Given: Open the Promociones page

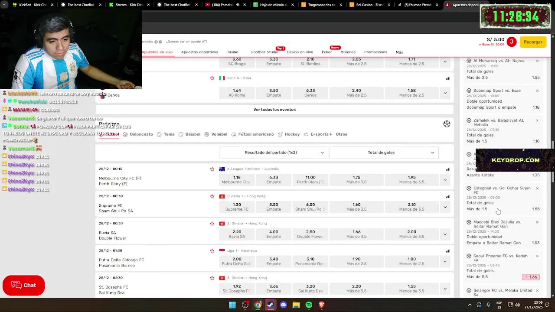Looking at the screenshot, I should pos(375,52).
